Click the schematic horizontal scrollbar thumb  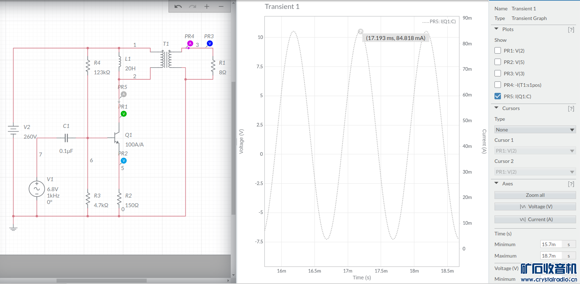coord(102,281)
